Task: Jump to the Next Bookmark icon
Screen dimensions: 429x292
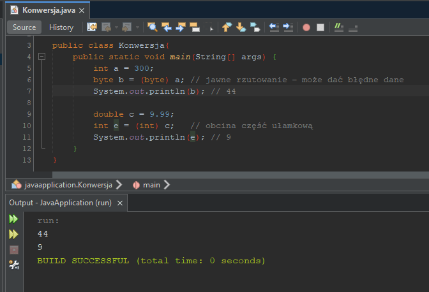Action: click(x=241, y=27)
